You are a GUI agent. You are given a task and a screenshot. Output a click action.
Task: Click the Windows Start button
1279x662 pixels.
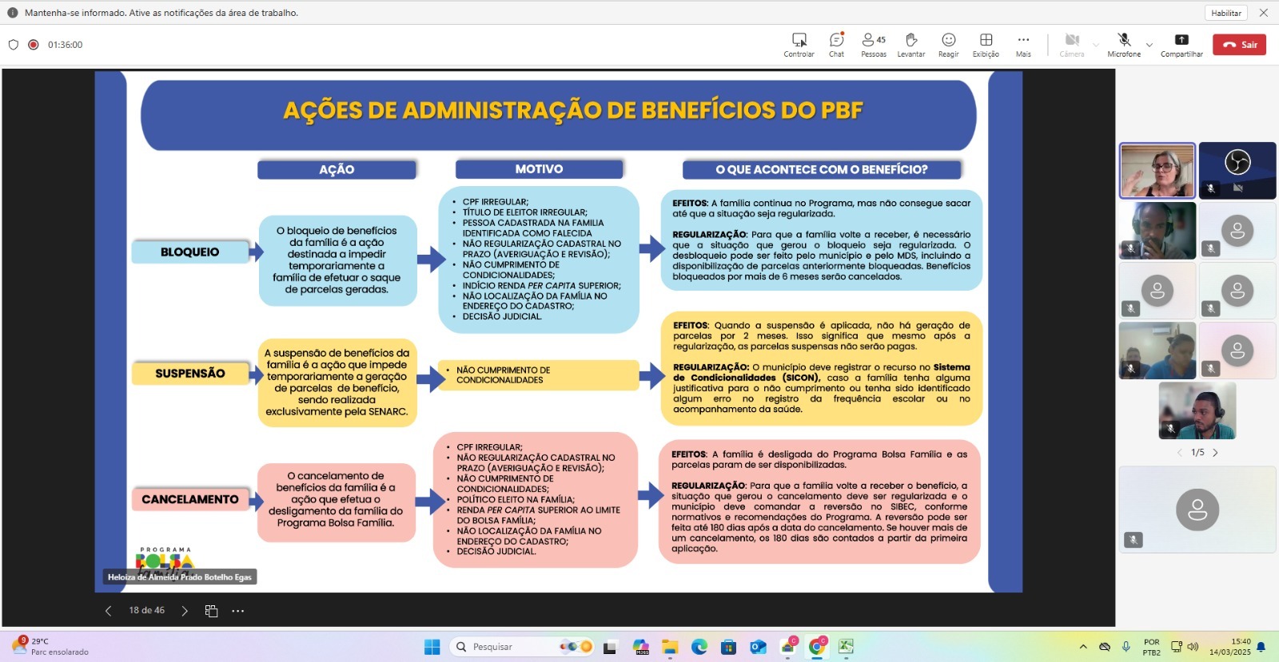tap(432, 647)
